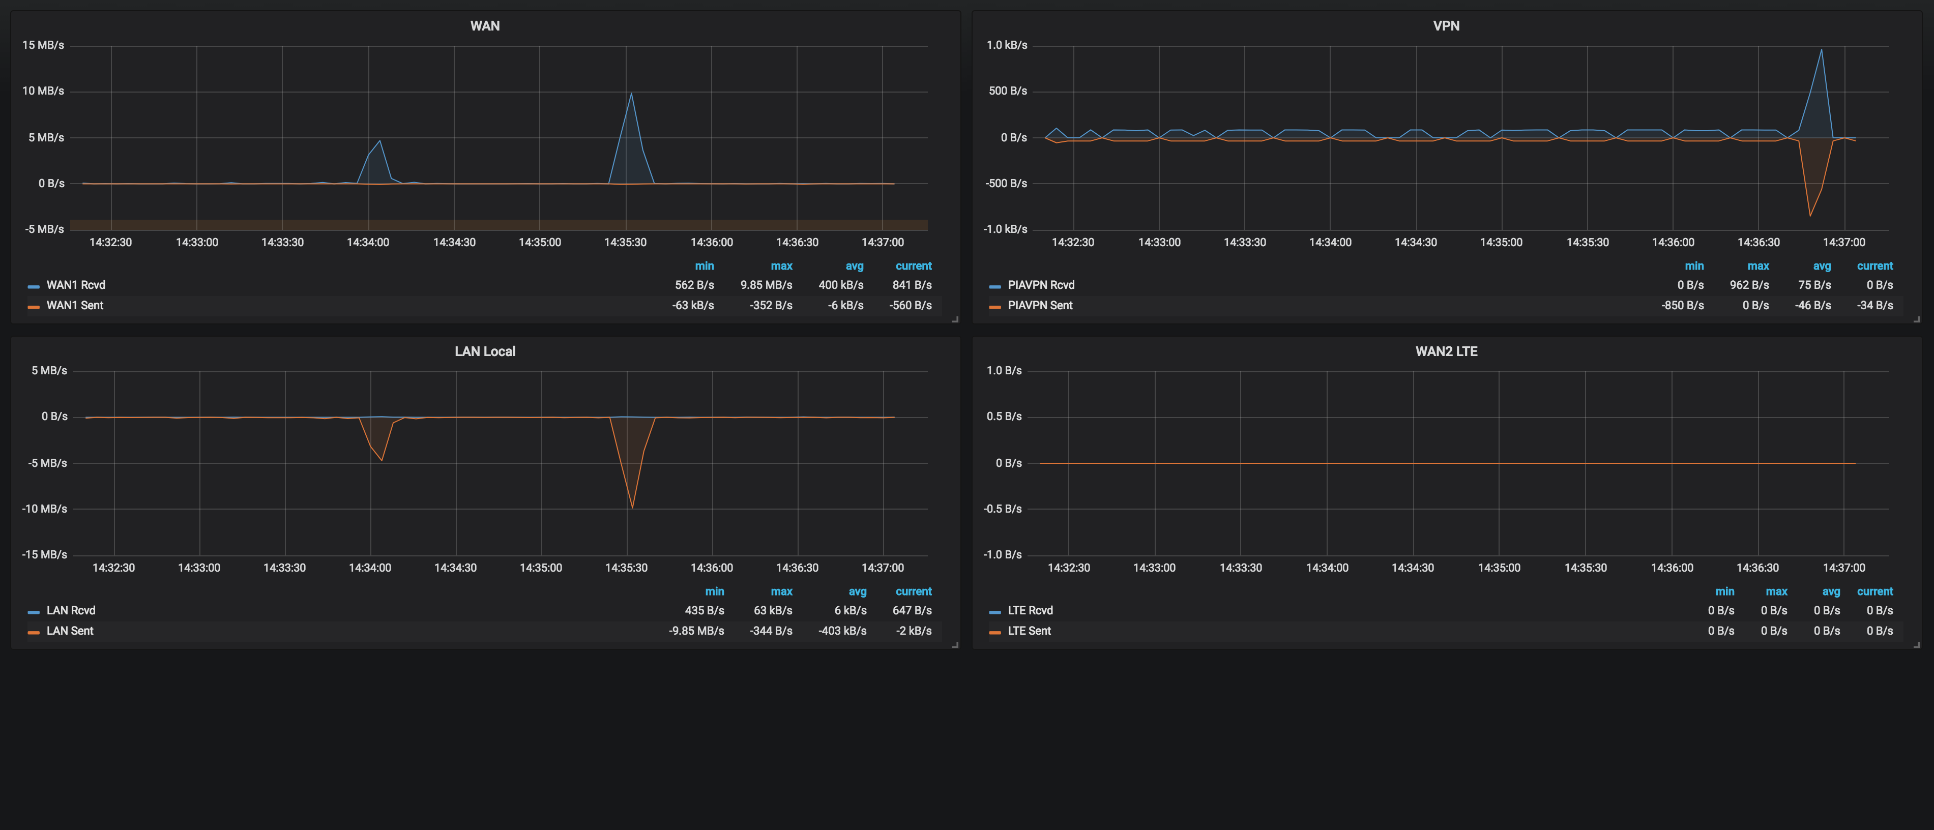The image size is (1934, 830).
Task: Click the WAN panel resize handle icon
Action: pos(955,319)
